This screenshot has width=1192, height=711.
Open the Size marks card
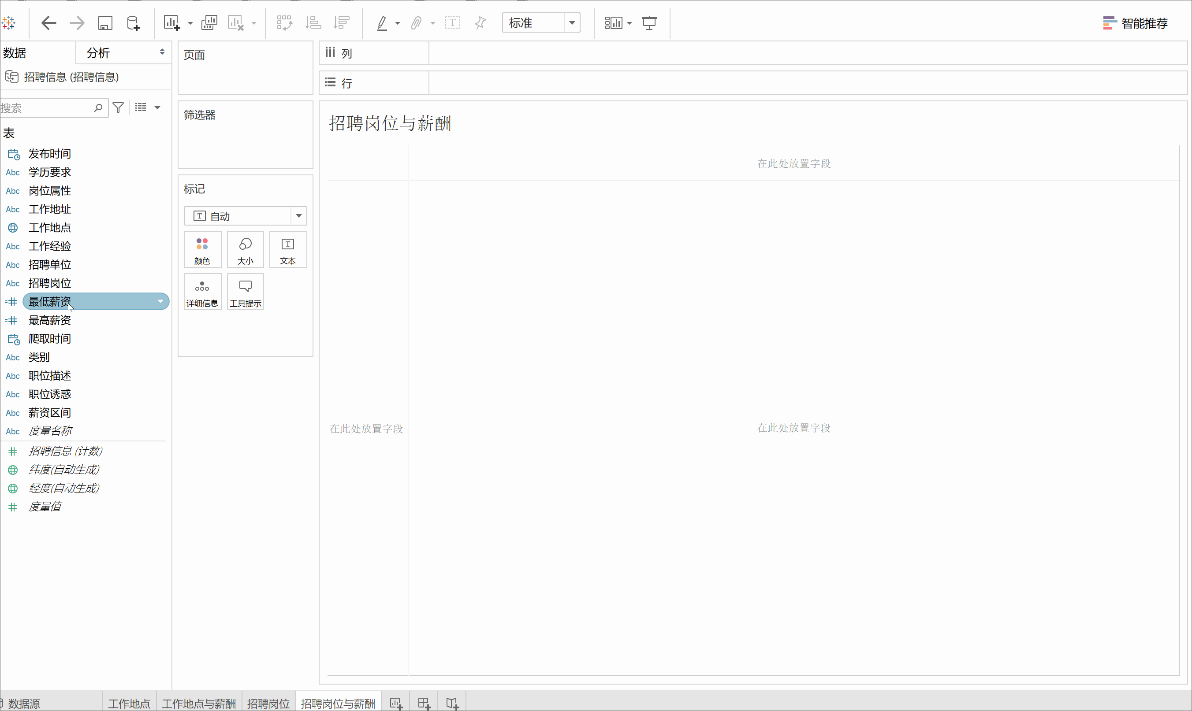(x=245, y=250)
